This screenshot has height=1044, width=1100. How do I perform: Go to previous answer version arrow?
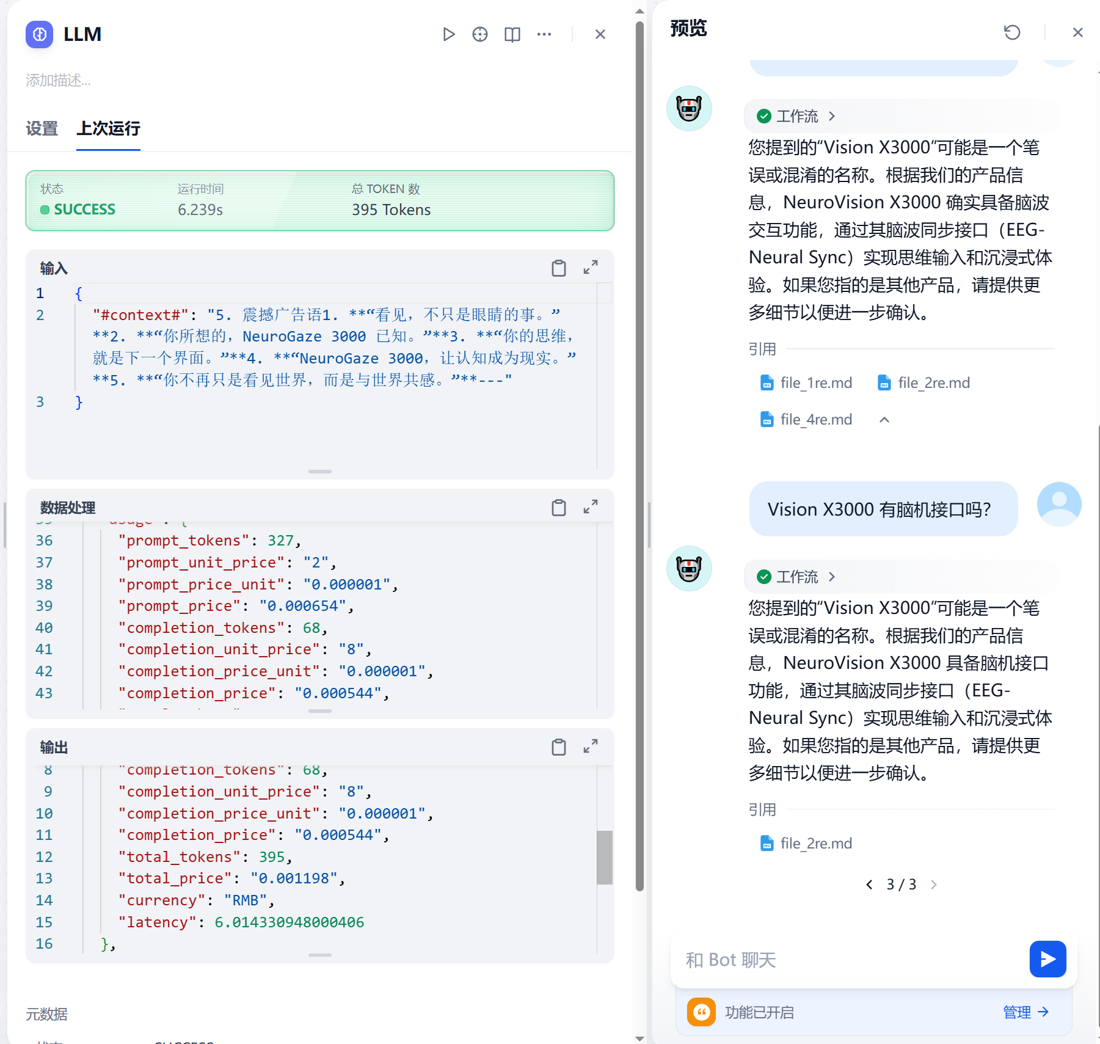(x=869, y=885)
